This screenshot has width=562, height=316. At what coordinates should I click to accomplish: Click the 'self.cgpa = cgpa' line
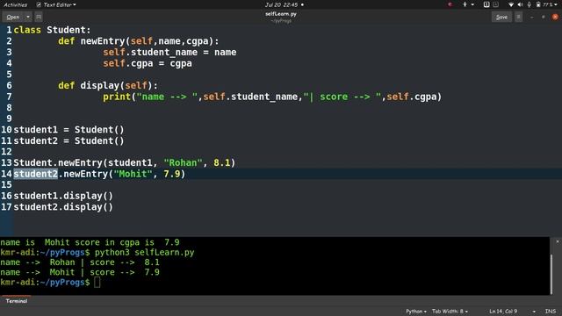[148, 63]
